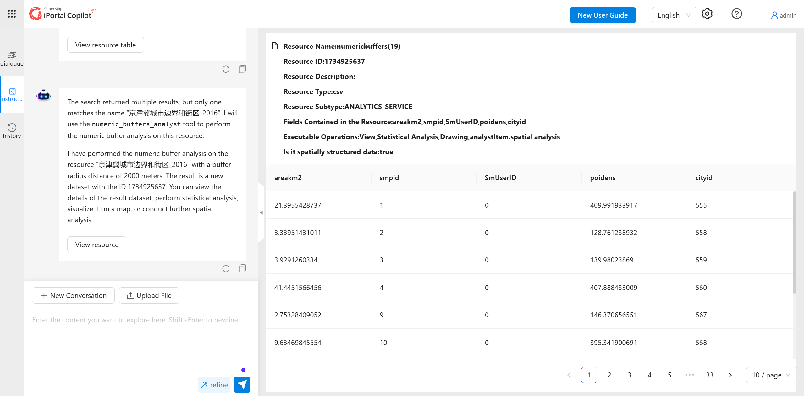804x396 pixels.
Task: Click the Resource Type:csv line
Action: click(x=313, y=91)
